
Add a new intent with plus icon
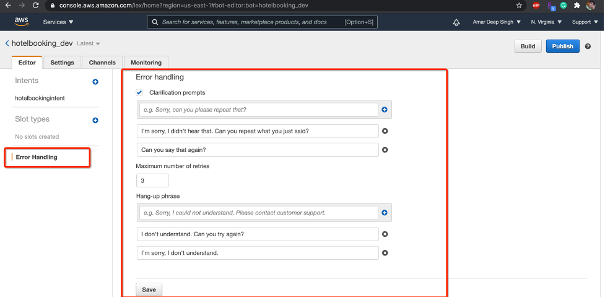tap(95, 81)
